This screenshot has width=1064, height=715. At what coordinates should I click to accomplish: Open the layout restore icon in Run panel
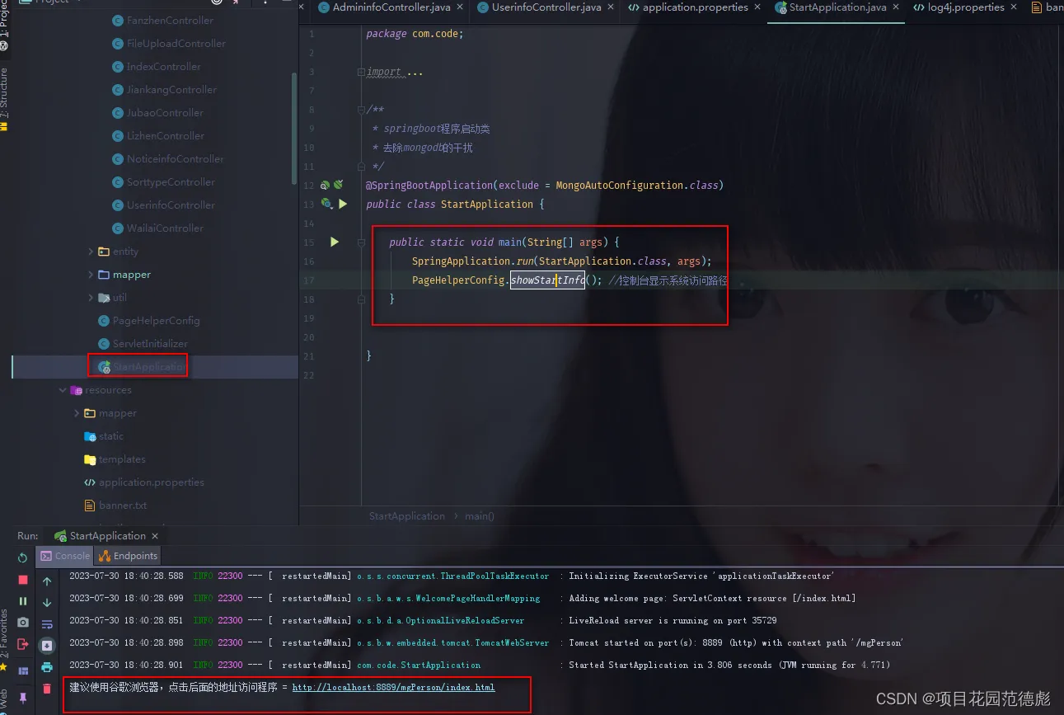pyautogui.click(x=23, y=671)
